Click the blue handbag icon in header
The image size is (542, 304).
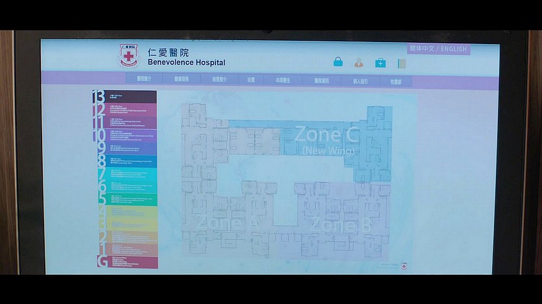coord(338,62)
